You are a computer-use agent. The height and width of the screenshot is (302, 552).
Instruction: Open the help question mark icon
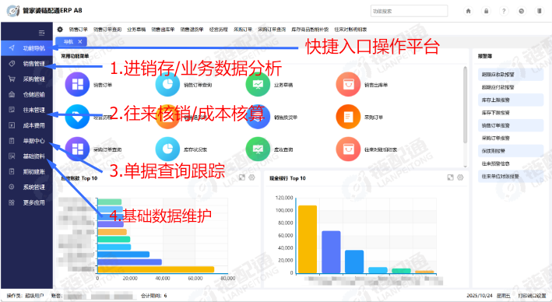click(x=504, y=11)
